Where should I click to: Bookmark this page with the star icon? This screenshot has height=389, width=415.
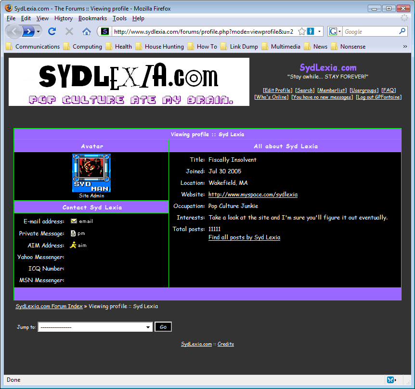301,32
